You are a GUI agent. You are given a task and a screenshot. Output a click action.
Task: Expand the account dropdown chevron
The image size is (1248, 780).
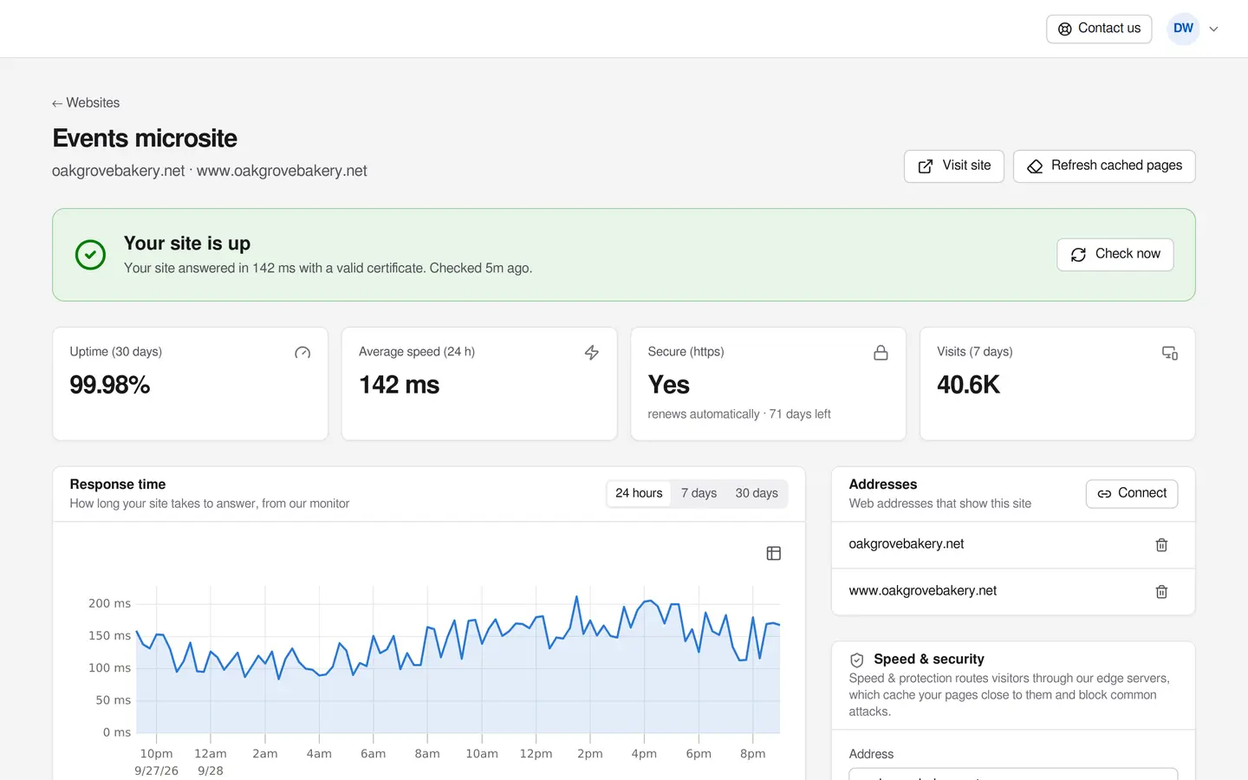point(1213,29)
